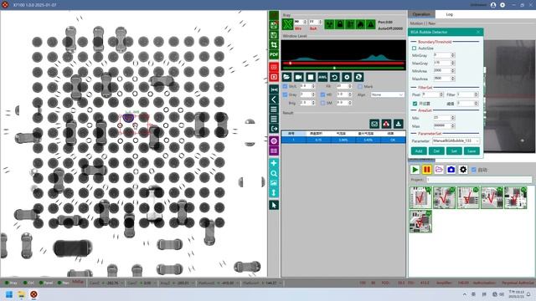Click the Add button in BGA Bubble Detector
536x301 pixels.
tap(419, 151)
